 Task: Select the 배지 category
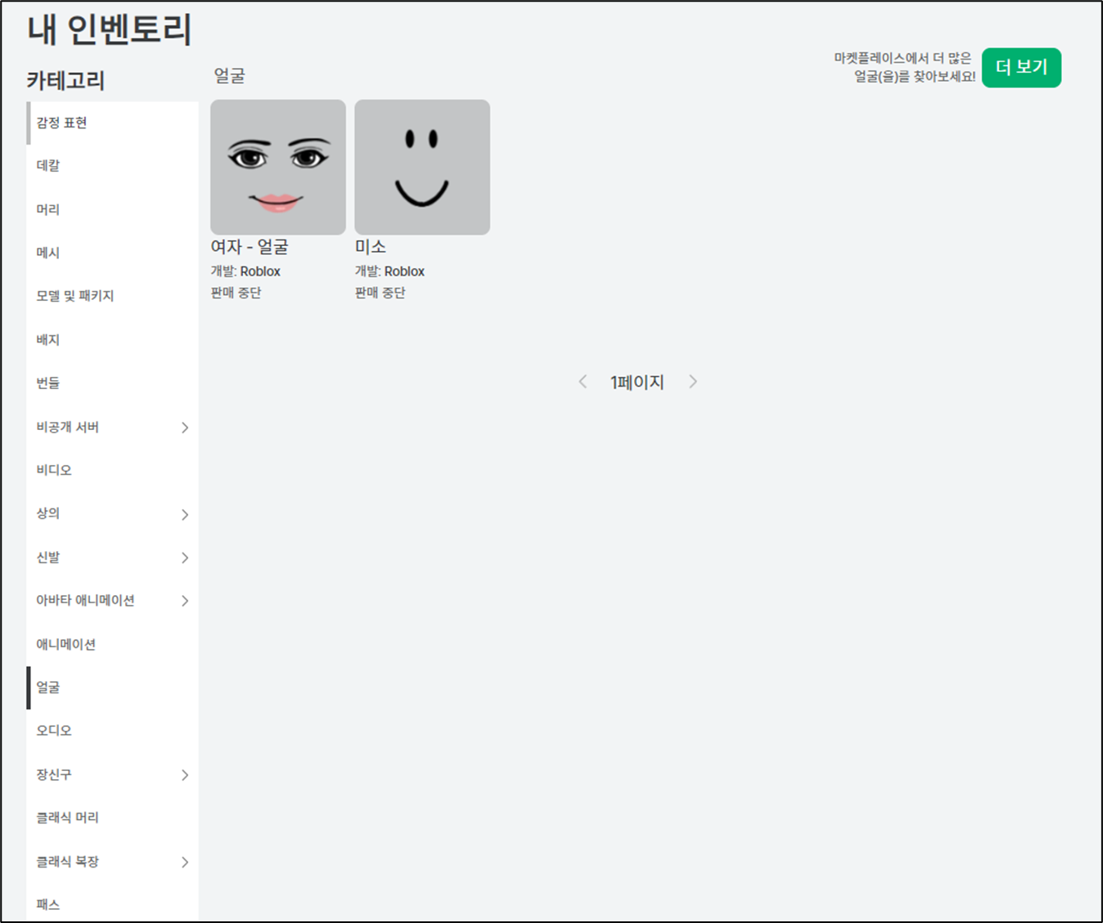tap(113, 339)
